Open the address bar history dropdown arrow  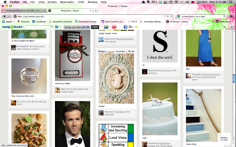[x=168, y=16]
